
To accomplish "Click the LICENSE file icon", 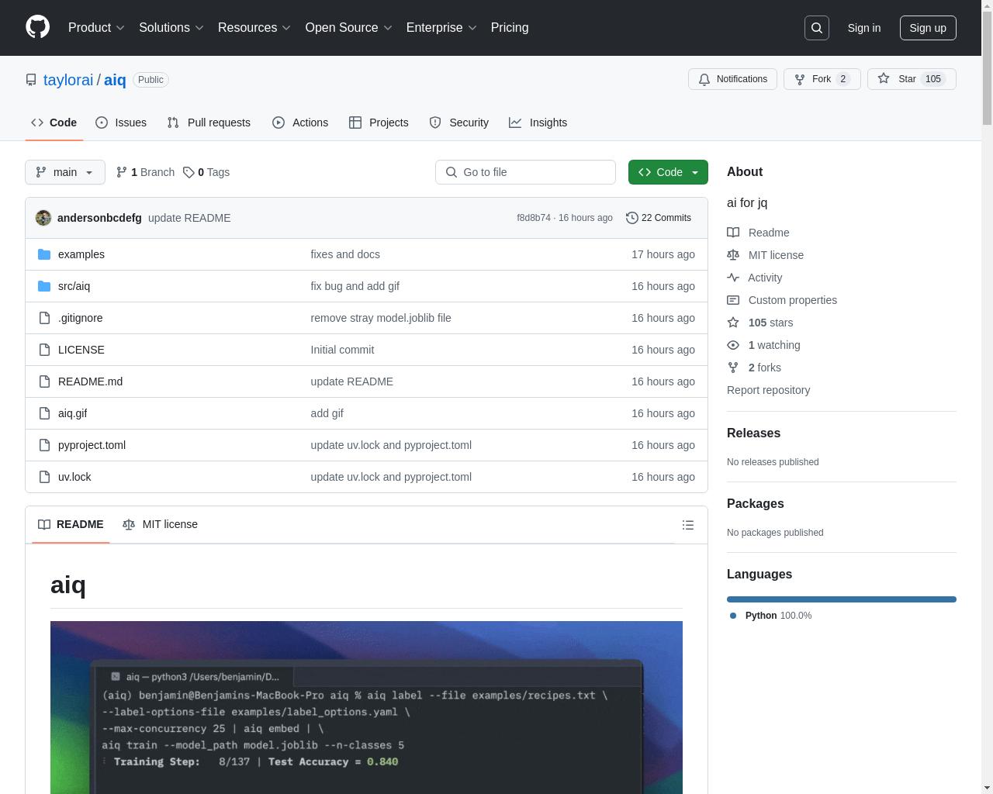I will [x=44, y=350].
